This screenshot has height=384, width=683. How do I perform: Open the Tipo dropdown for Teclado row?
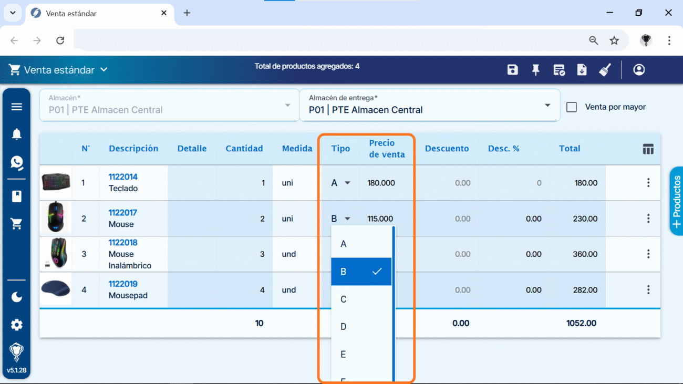[x=340, y=183]
